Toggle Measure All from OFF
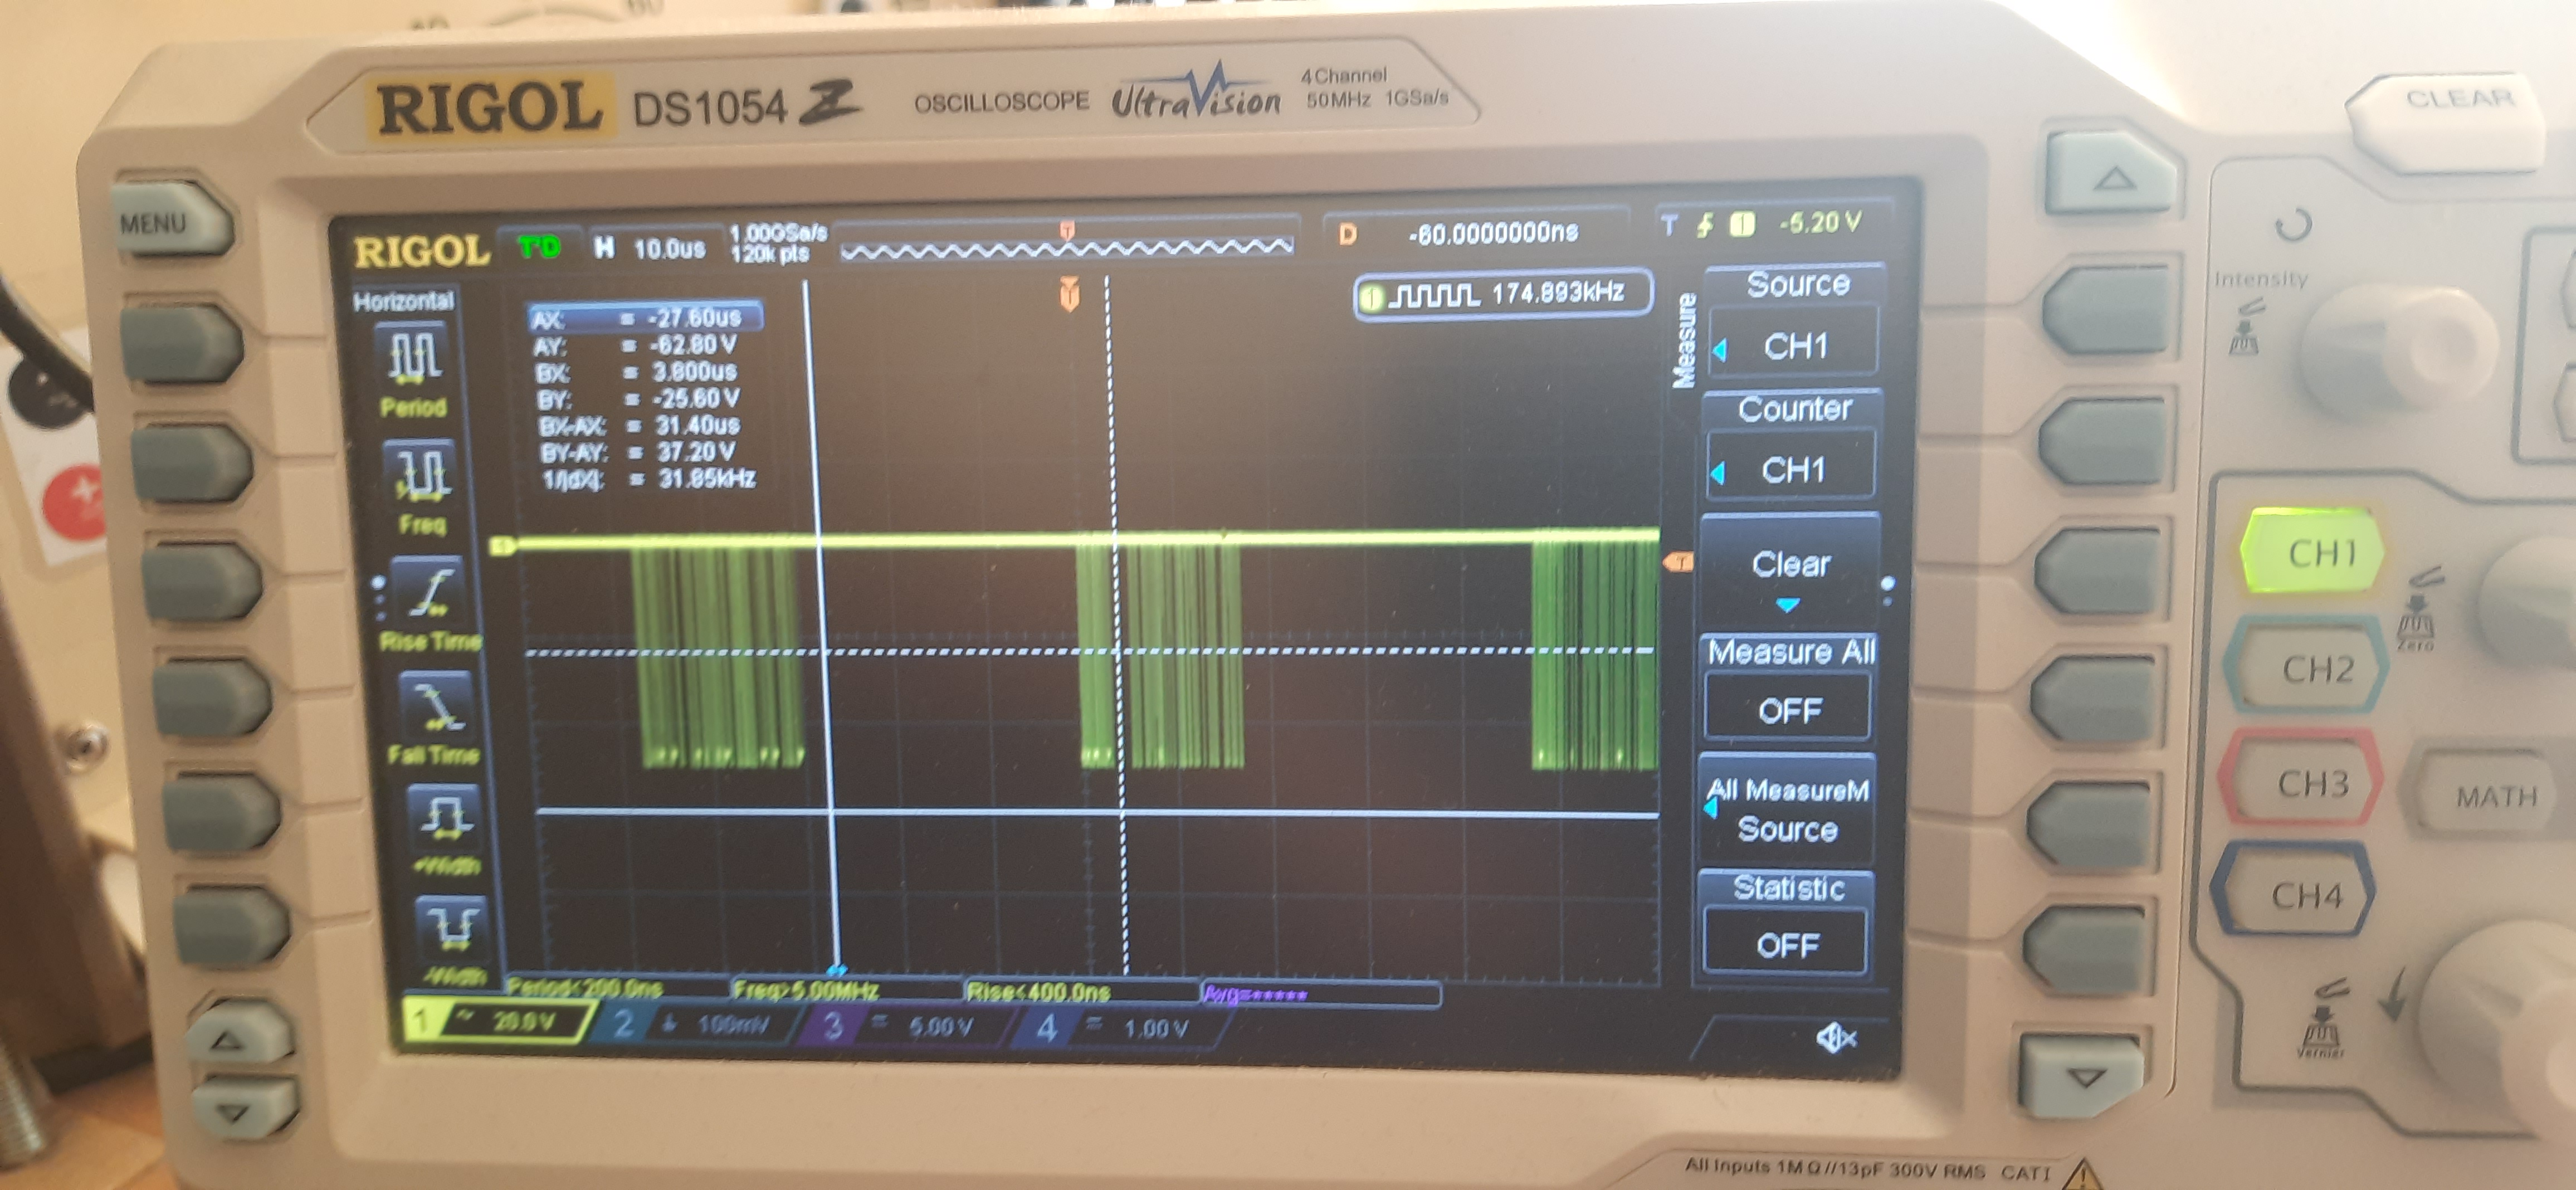This screenshot has width=2576, height=1190. click(x=1788, y=687)
